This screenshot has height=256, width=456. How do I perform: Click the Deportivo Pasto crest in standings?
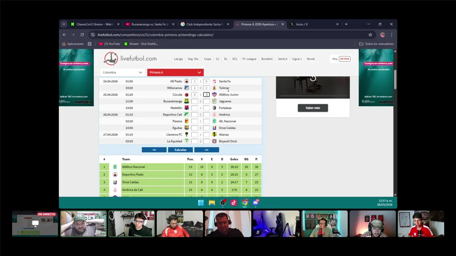[115, 175]
